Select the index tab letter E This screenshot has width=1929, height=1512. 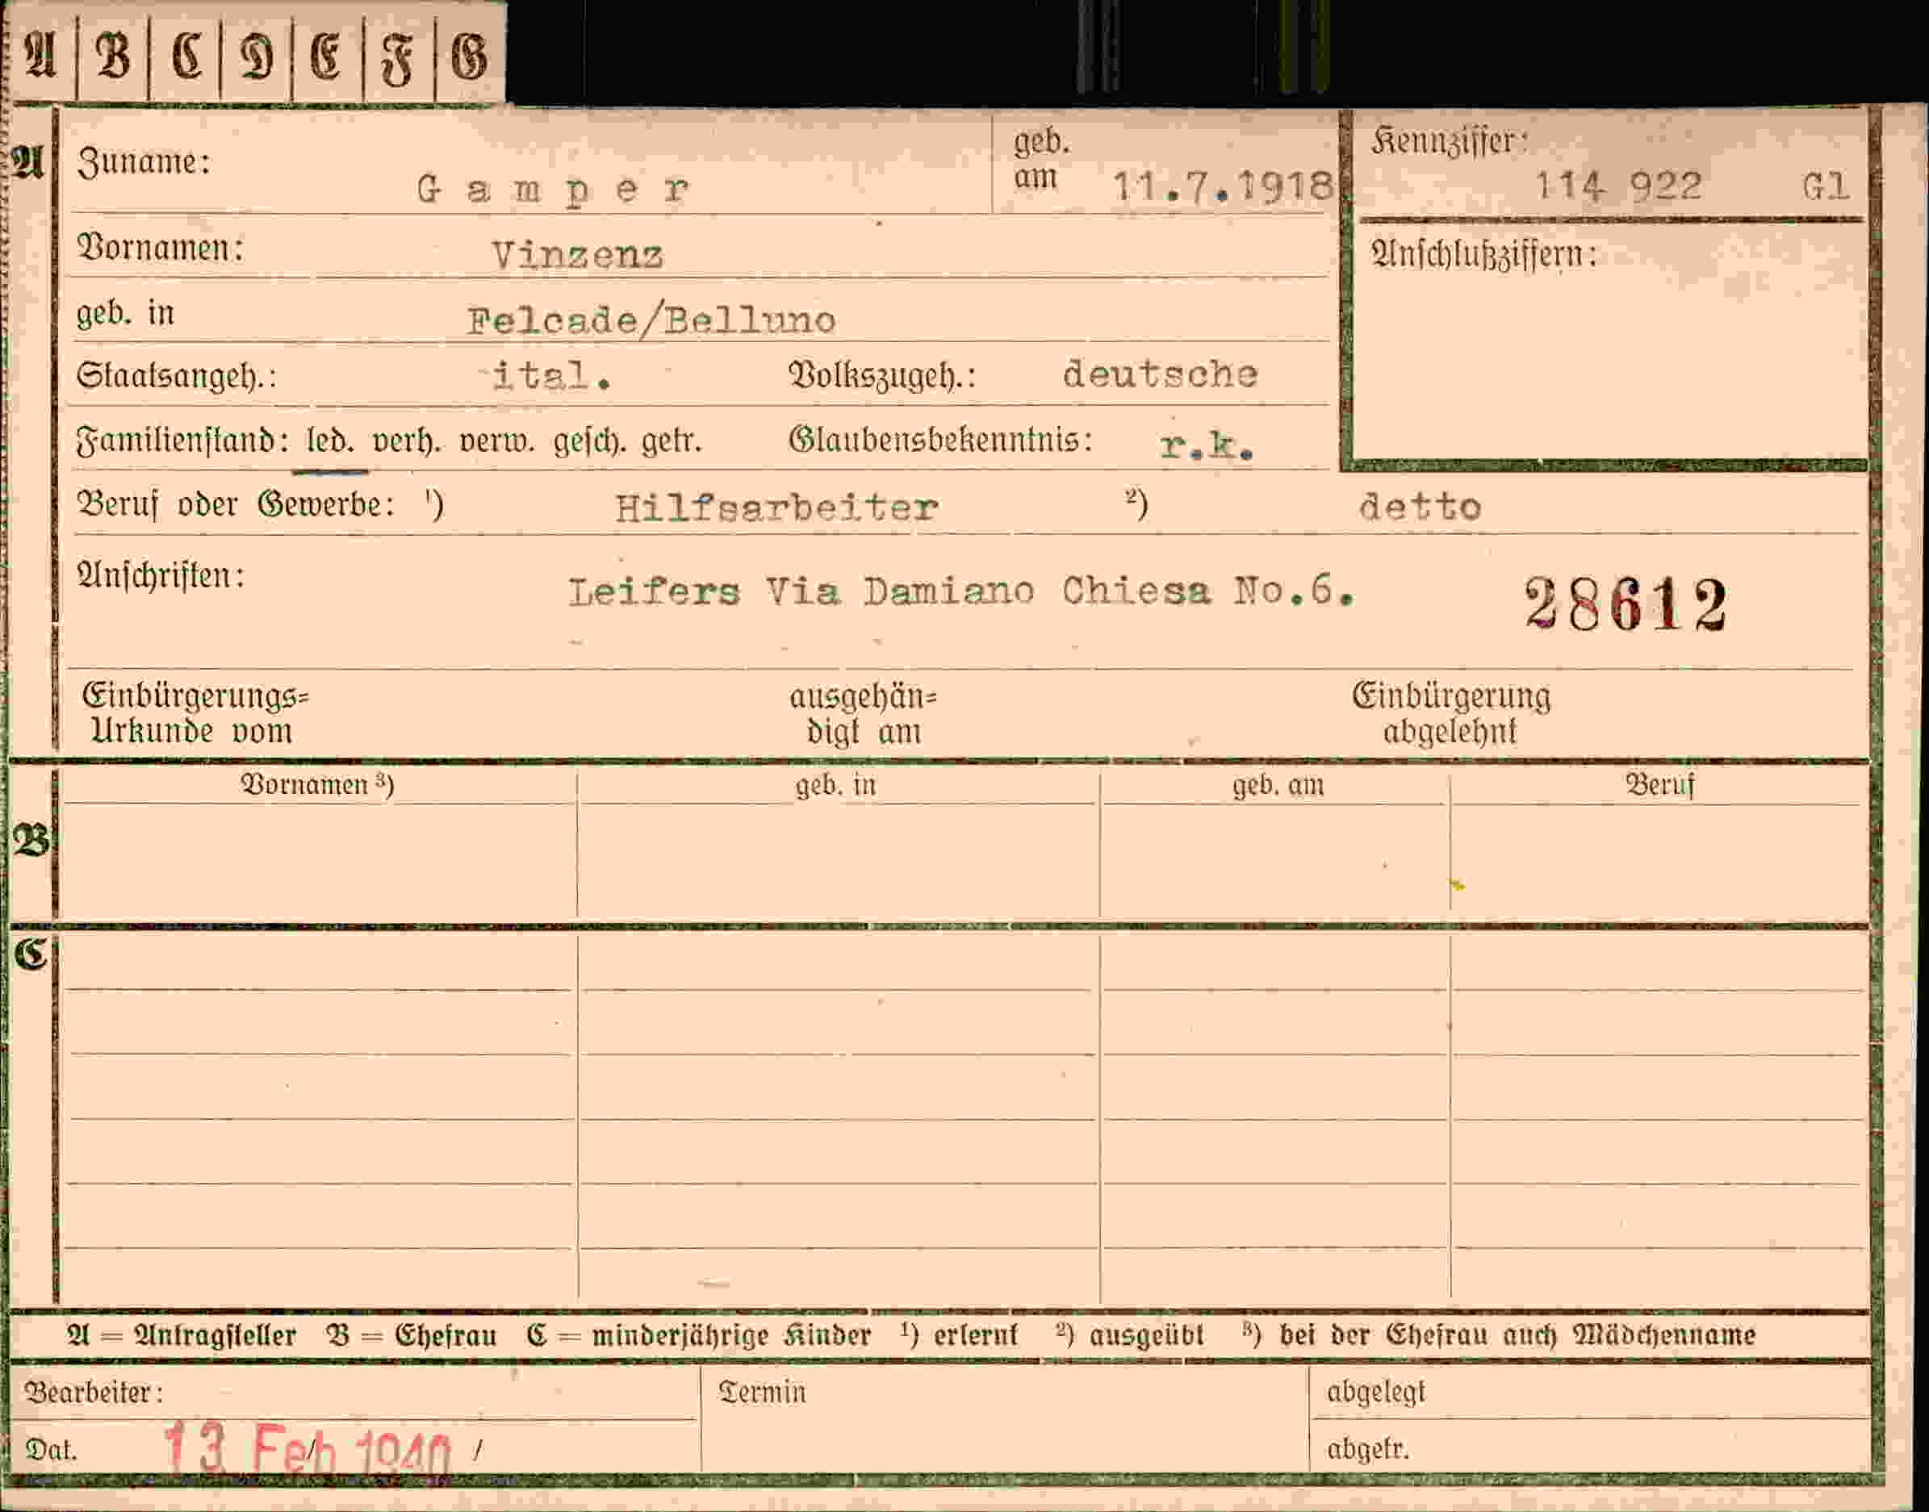pyautogui.click(x=326, y=56)
